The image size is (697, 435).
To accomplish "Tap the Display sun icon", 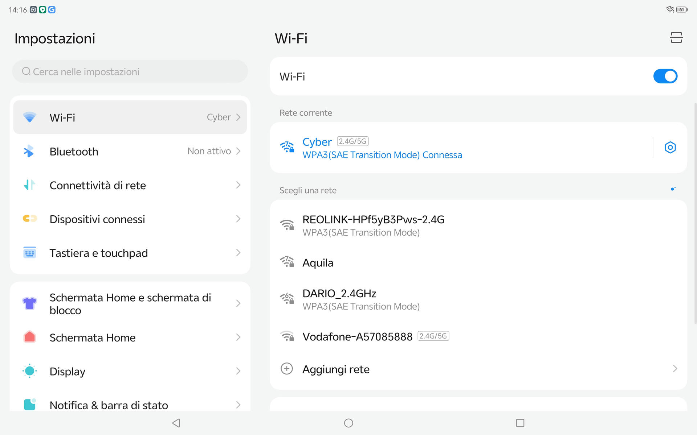I will click(29, 371).
